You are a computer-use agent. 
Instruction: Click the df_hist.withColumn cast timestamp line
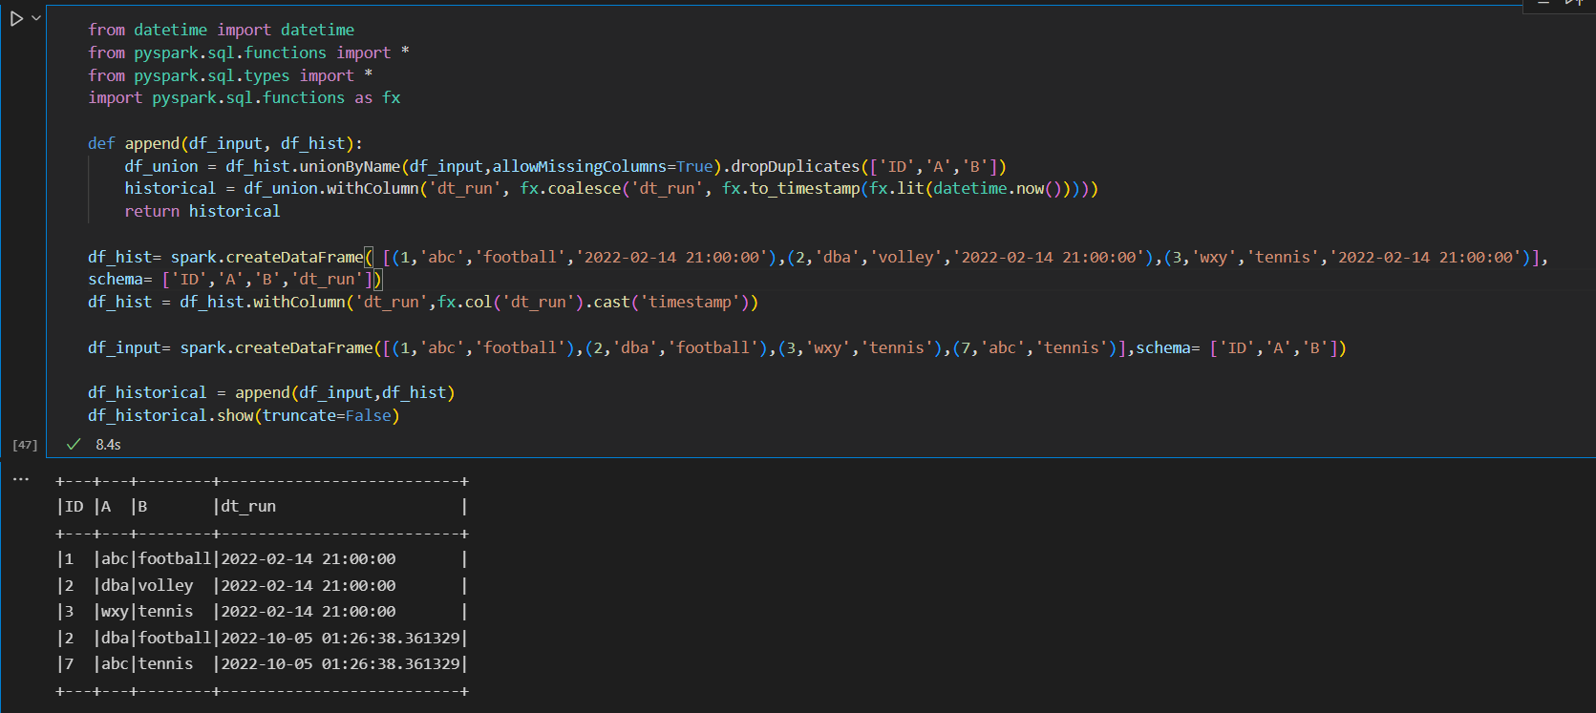click(x=423, y=302)
